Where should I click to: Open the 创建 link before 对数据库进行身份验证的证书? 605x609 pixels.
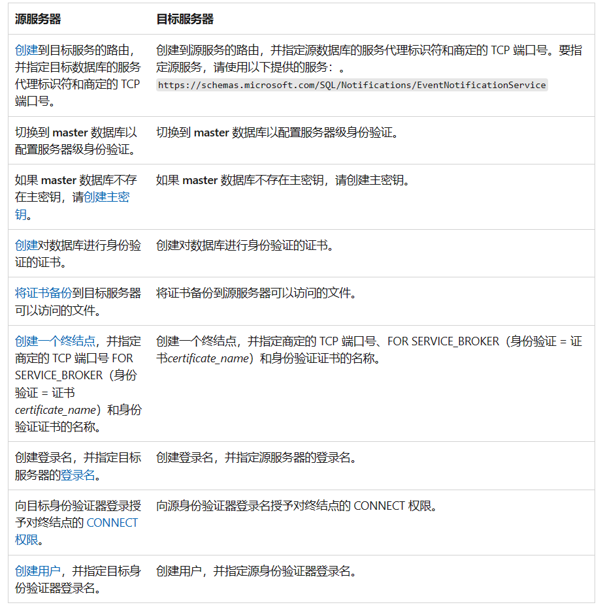click(x=26, y=245)
